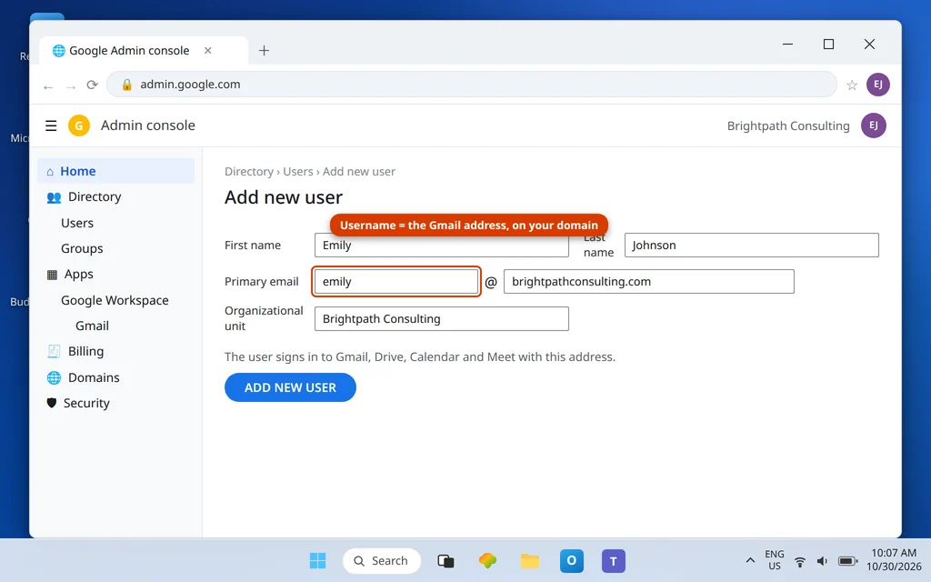Click the Home house icon
This screenshot has height=582, width=931.
click(x=50, y=172)
